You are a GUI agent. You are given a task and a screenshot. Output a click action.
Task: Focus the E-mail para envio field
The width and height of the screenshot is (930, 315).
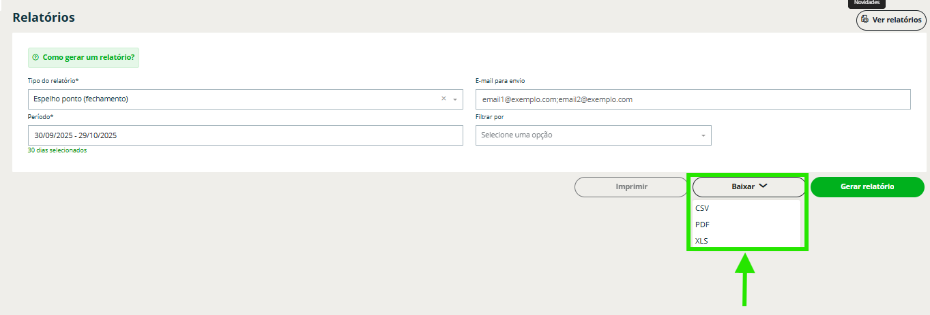click(693, 99)
